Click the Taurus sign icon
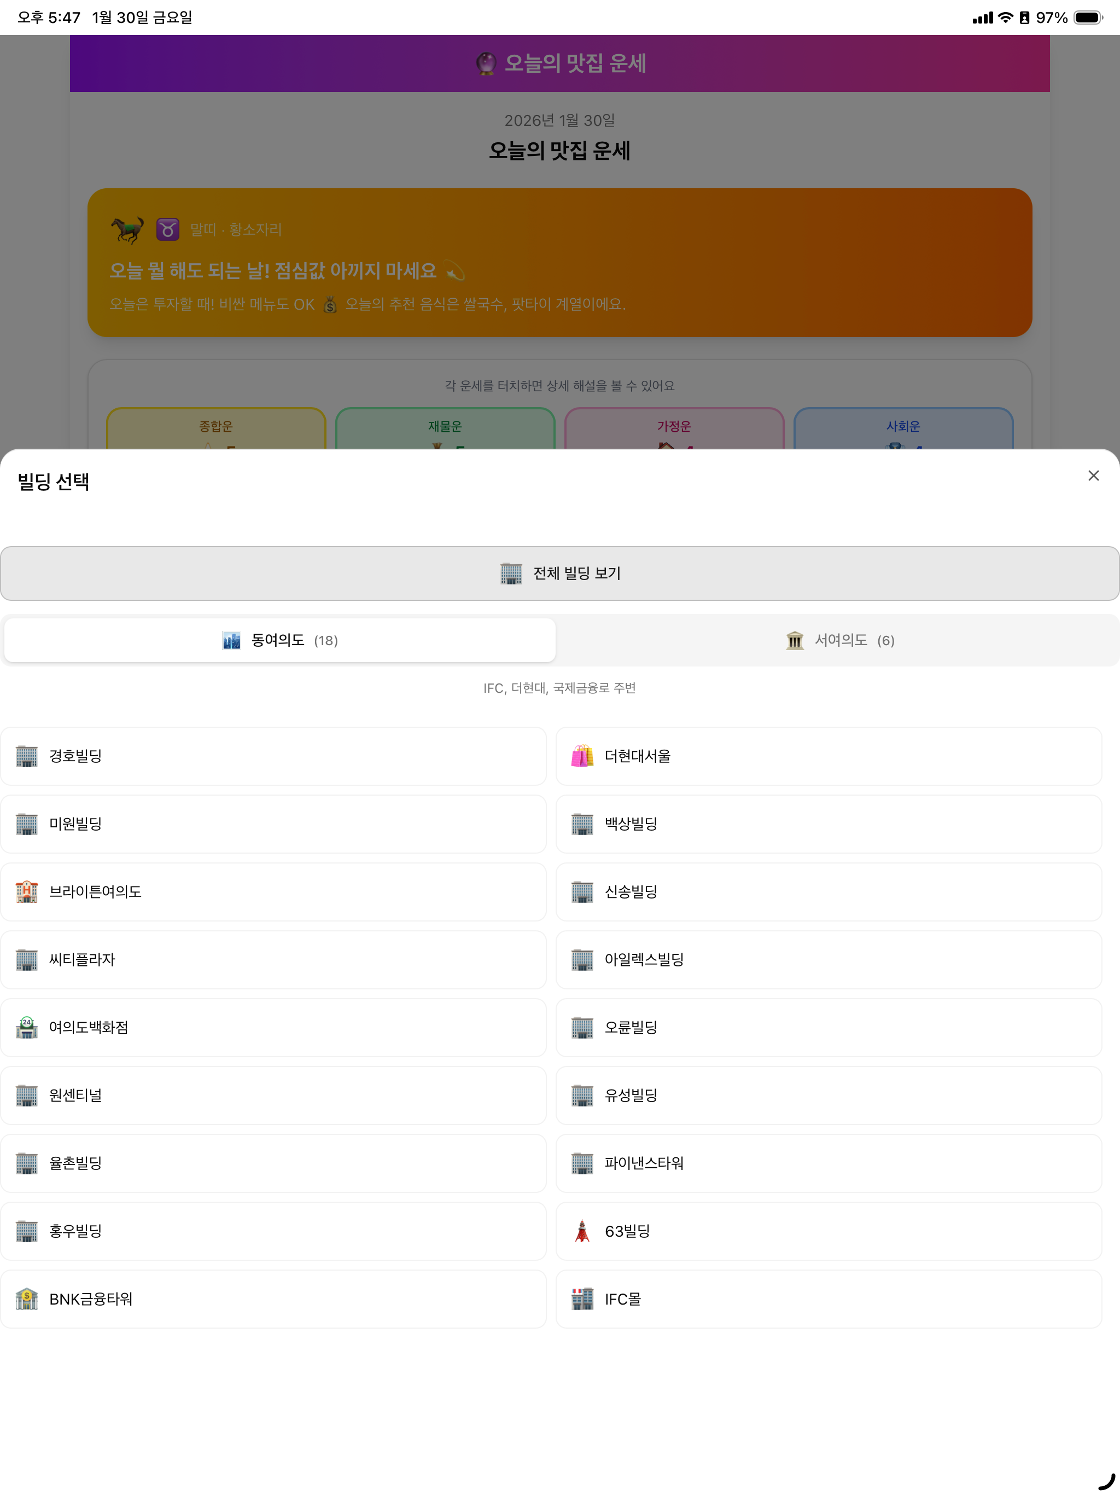1120x1495 pixels. point(167,230)
